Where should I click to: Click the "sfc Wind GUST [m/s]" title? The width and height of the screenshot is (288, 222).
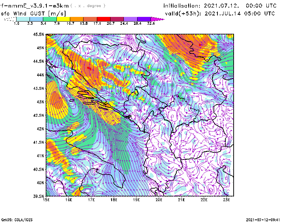pyautogui.click(x=33, y=13)
